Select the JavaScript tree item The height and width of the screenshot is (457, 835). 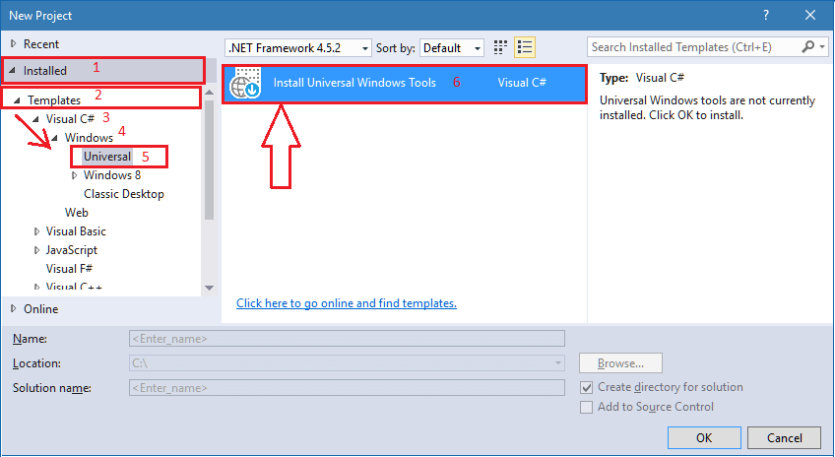(x=71, y=250)
